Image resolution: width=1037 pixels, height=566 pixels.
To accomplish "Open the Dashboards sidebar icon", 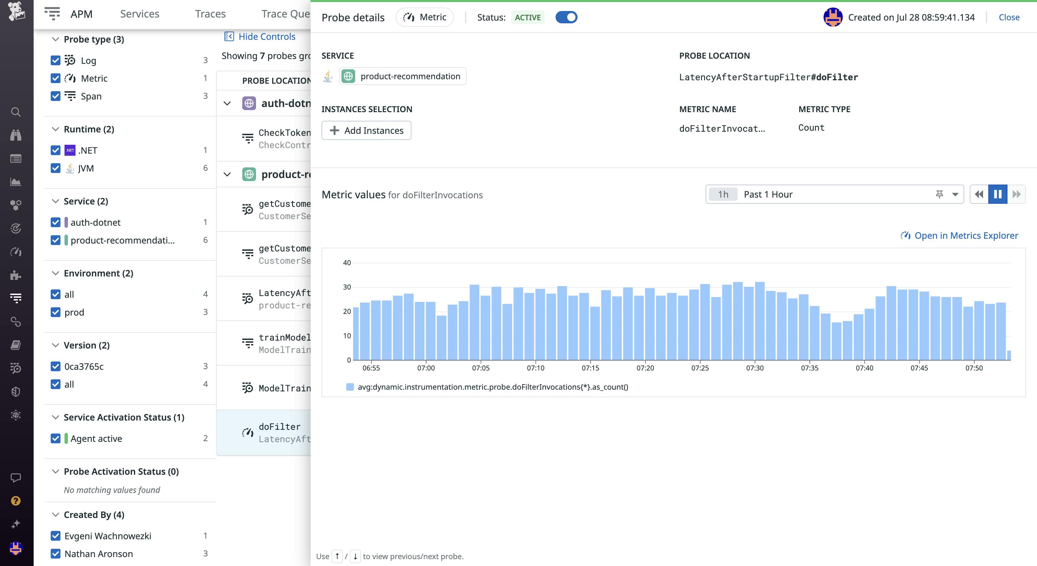I will [16, 158].
